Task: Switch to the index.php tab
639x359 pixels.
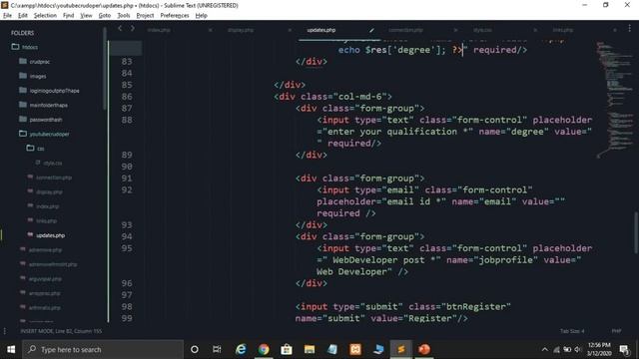Action: click(159, 30)
